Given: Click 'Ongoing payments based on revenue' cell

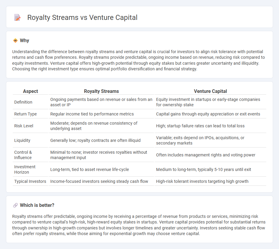Looking at the screenshot, I should pos(101,102).
